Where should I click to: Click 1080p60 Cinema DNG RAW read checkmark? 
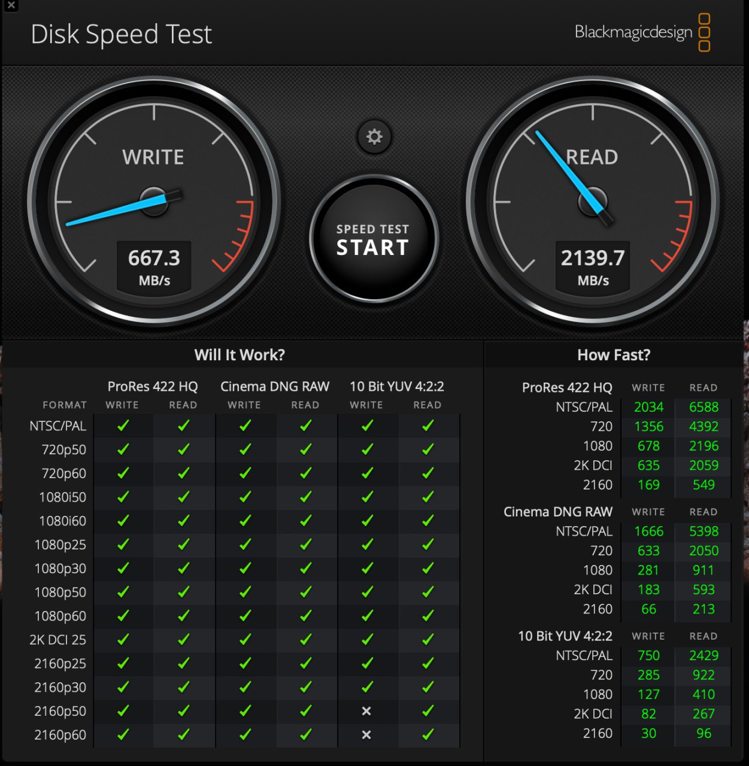click(306, 616)
